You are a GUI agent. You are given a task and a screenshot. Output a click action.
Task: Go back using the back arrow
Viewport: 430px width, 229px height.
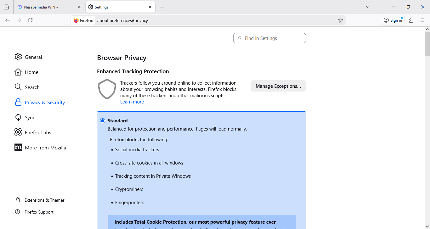point(8,20)
